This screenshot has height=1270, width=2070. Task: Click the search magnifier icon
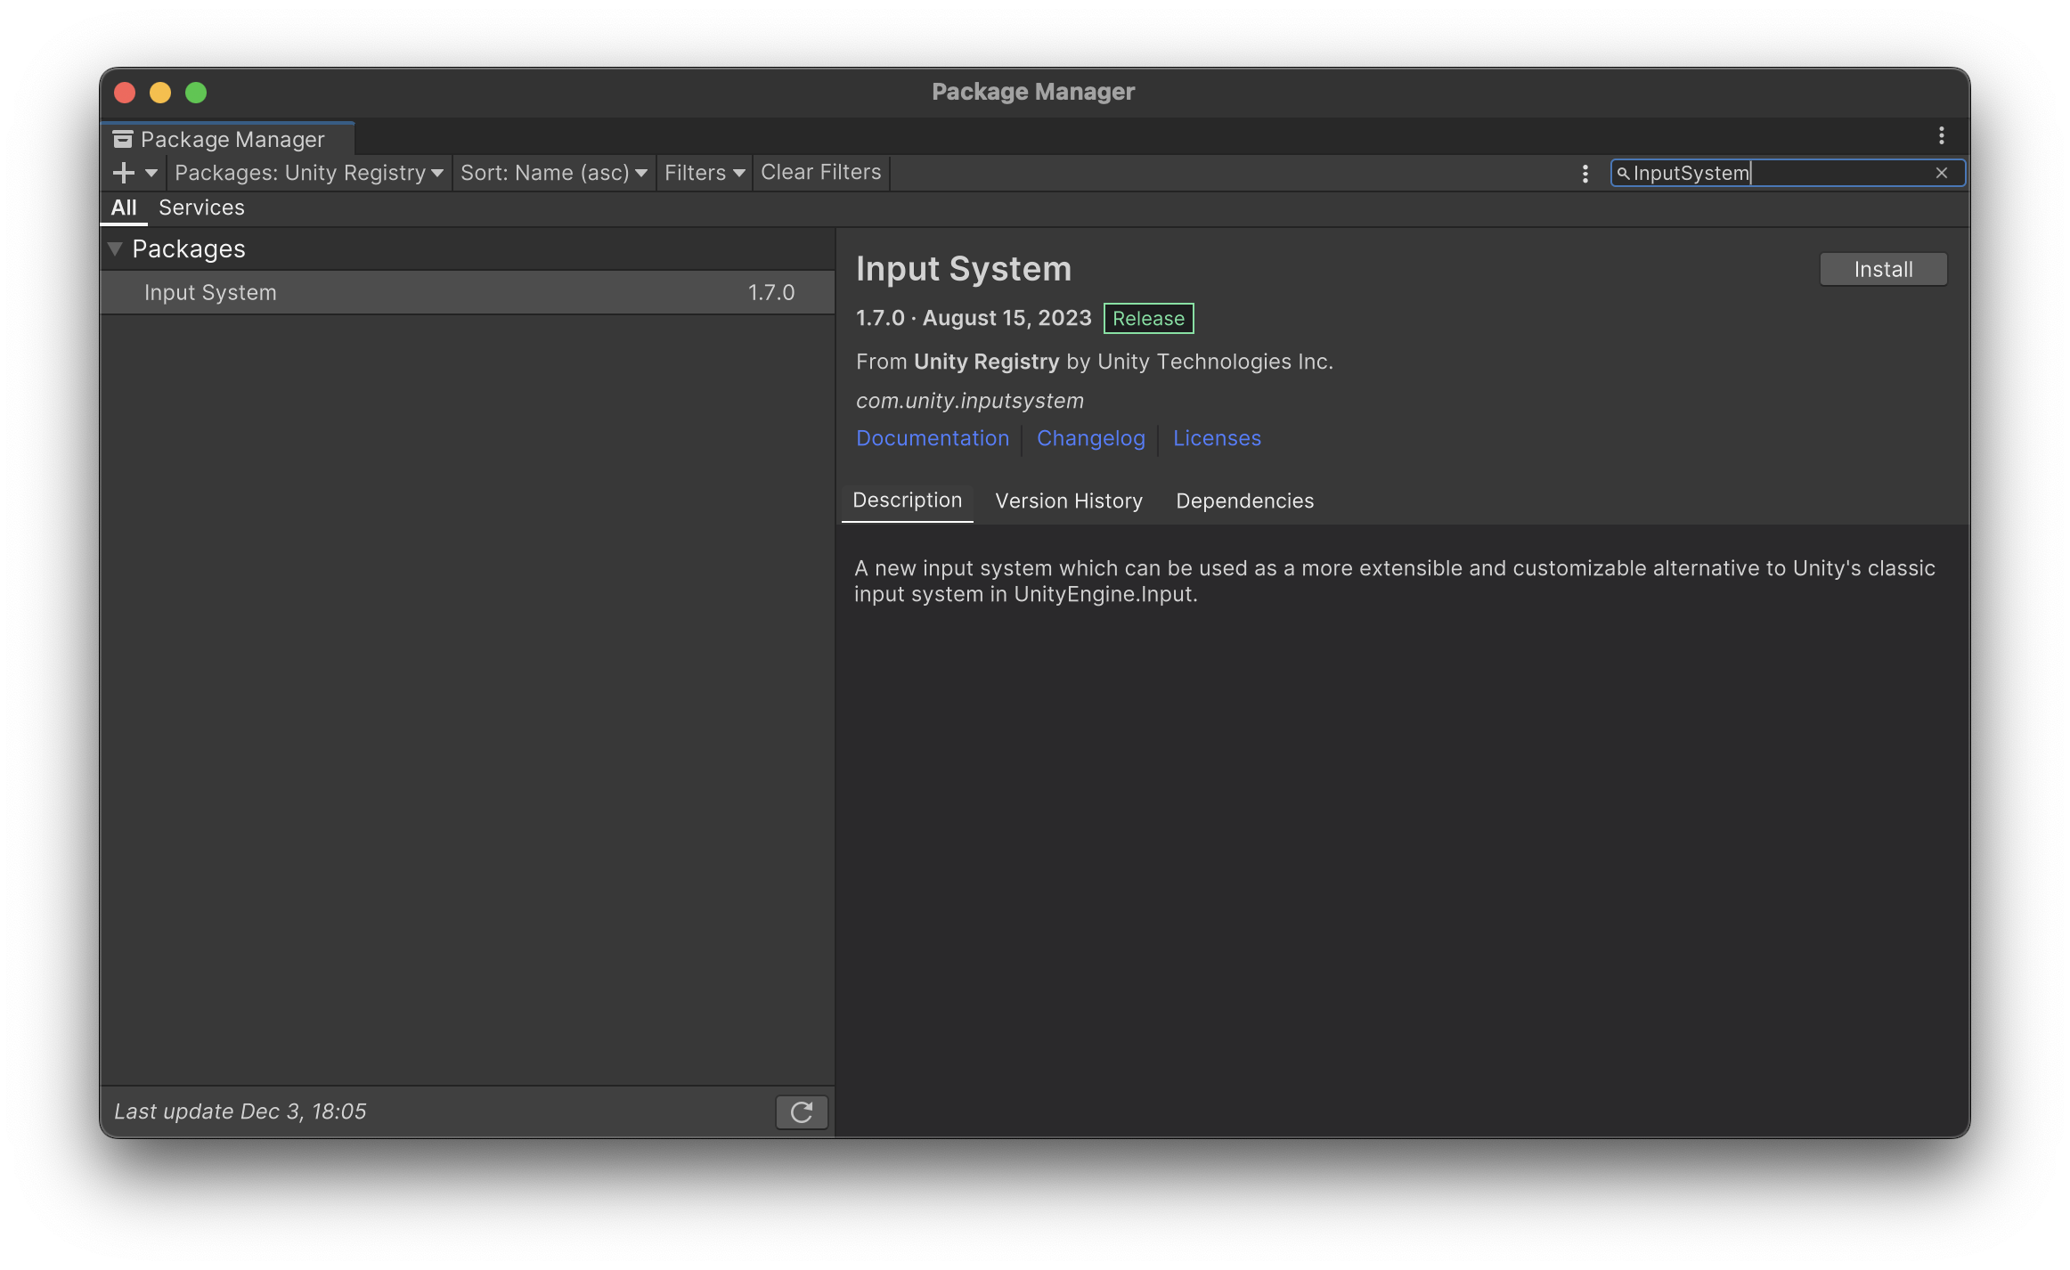tap(1623, 173)
